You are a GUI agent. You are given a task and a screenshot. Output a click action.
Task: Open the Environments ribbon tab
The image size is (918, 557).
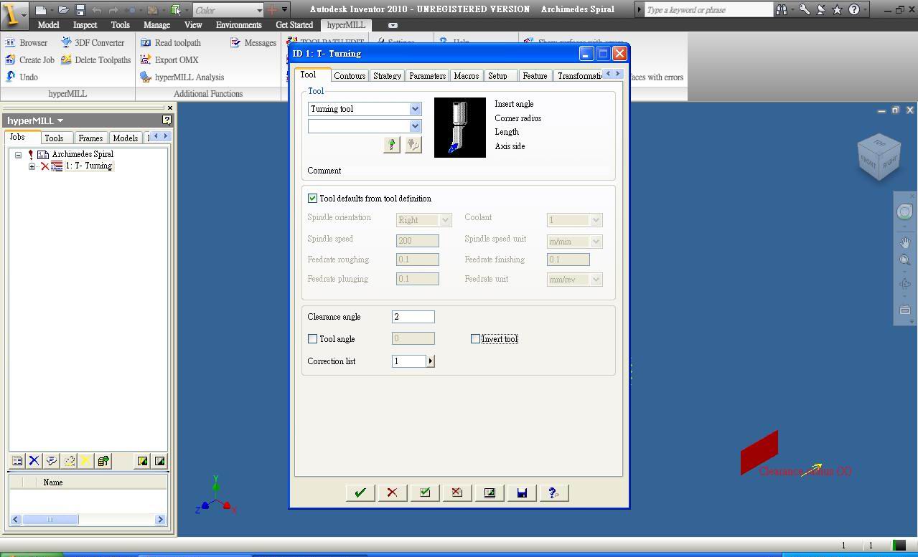click(x=239, y=25)
